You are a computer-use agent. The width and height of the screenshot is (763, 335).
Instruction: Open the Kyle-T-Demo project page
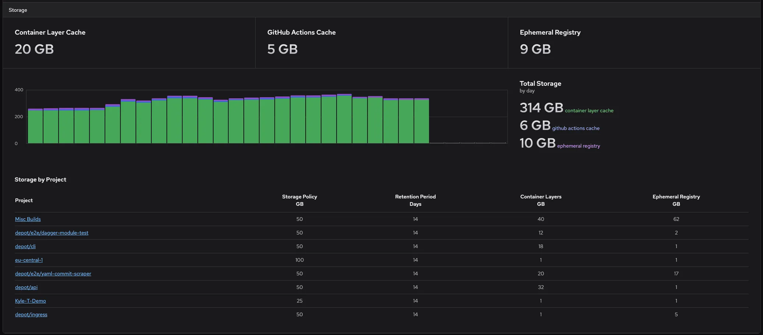pyautogui.click(x=30, y=301)
